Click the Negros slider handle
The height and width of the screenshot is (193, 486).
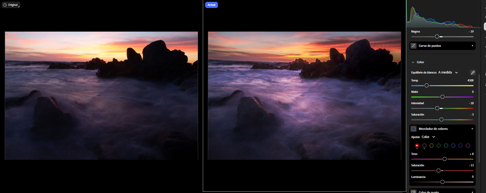(437, 36)
